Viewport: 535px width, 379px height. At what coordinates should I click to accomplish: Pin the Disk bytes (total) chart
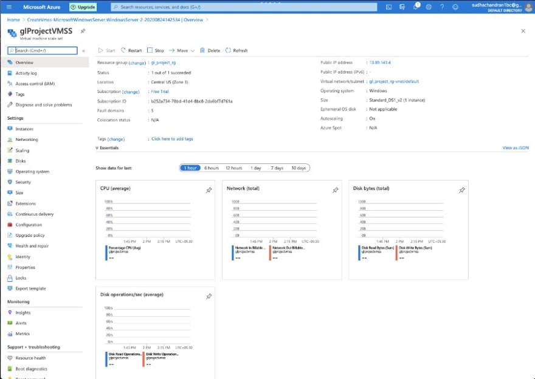tap(462, 190)
